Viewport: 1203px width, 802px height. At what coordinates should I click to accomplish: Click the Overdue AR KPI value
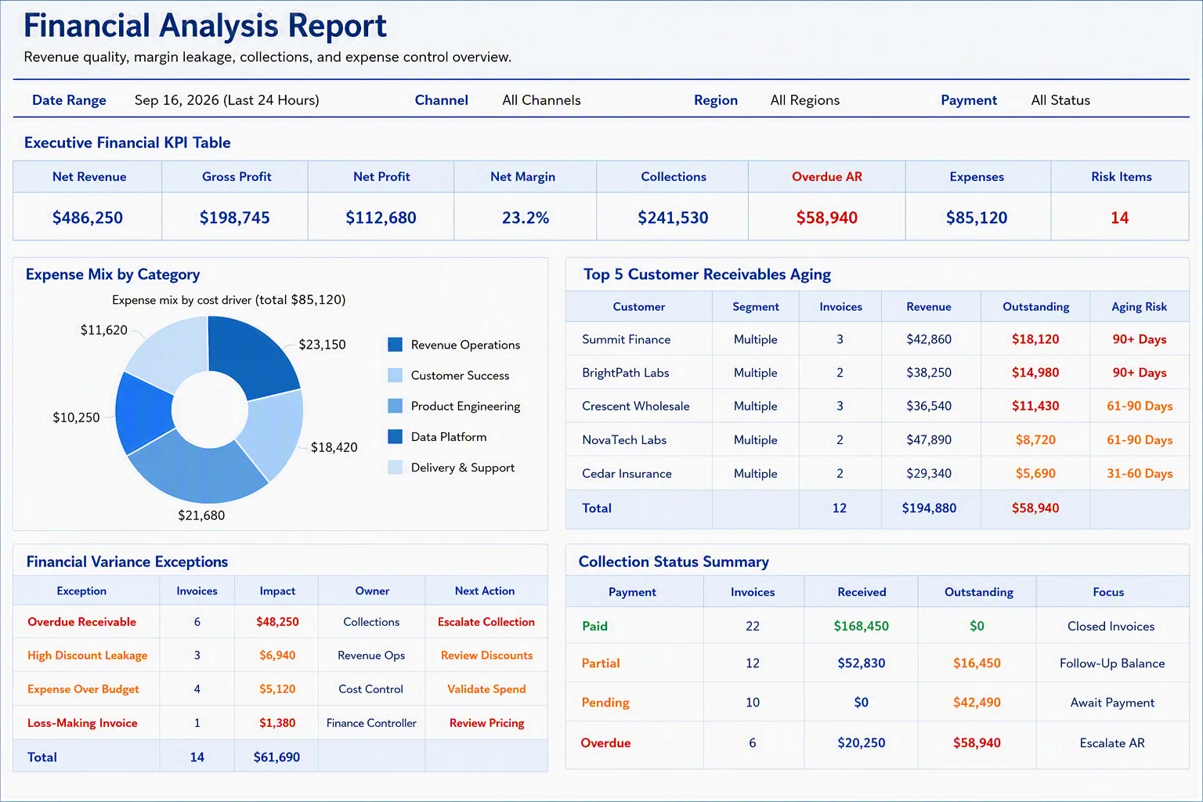(827, 218)
